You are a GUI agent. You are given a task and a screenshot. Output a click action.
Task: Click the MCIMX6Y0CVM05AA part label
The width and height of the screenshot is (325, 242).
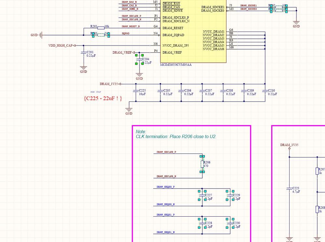coord(176,65)
